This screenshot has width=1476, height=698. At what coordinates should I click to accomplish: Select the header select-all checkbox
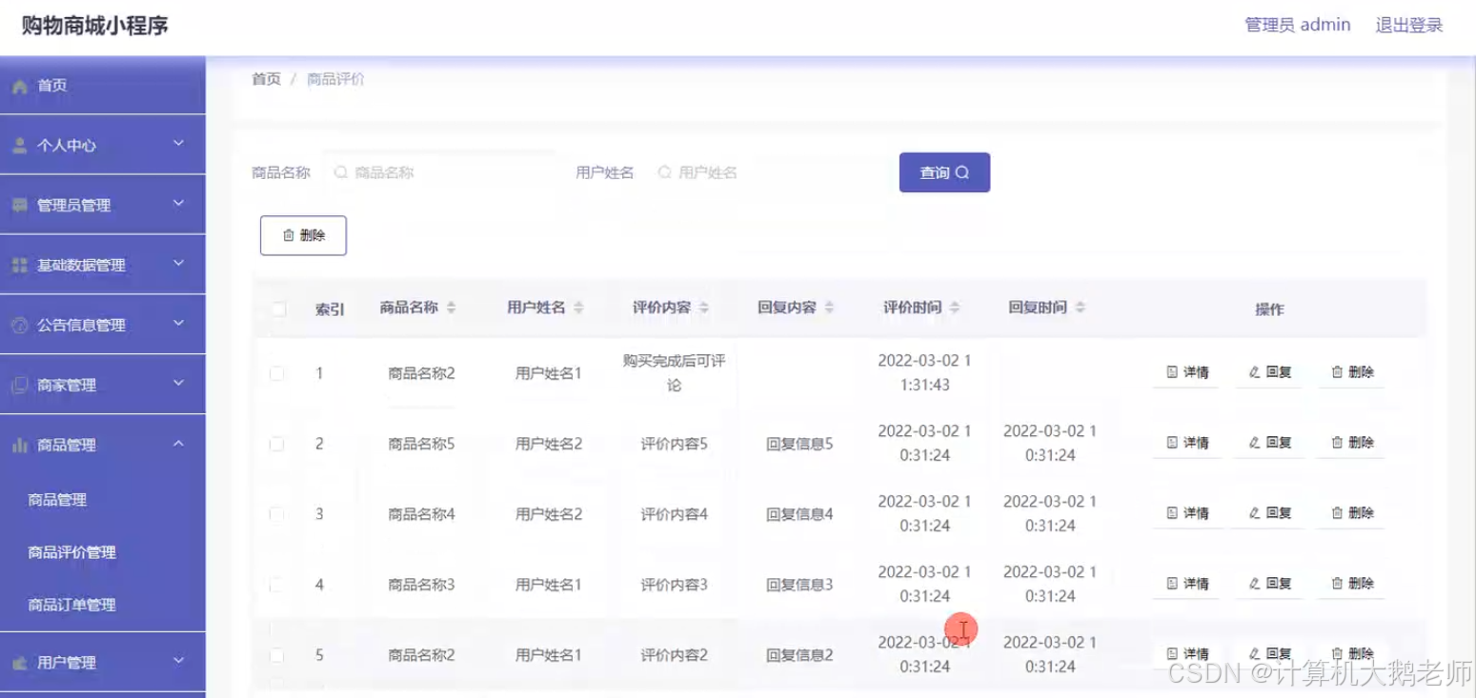click(x=278, y=309)
